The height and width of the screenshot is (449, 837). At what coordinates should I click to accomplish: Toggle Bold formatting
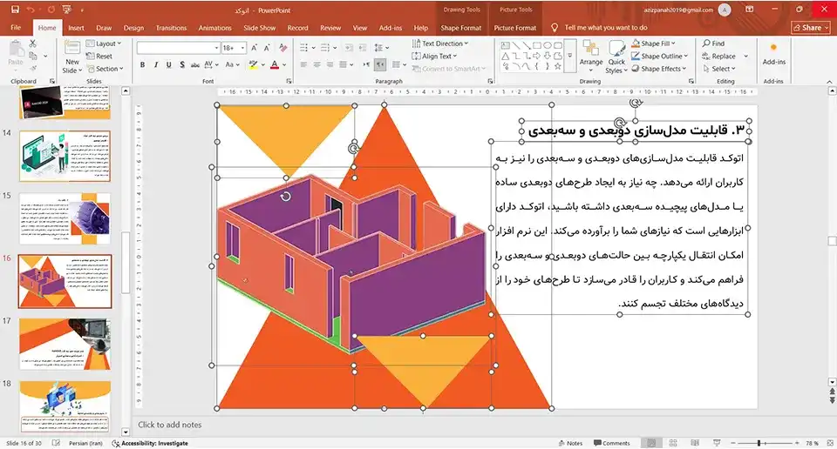click(142, 64)
